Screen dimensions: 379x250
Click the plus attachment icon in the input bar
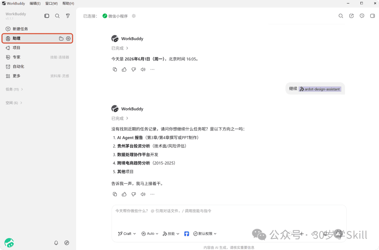point(302,234)
